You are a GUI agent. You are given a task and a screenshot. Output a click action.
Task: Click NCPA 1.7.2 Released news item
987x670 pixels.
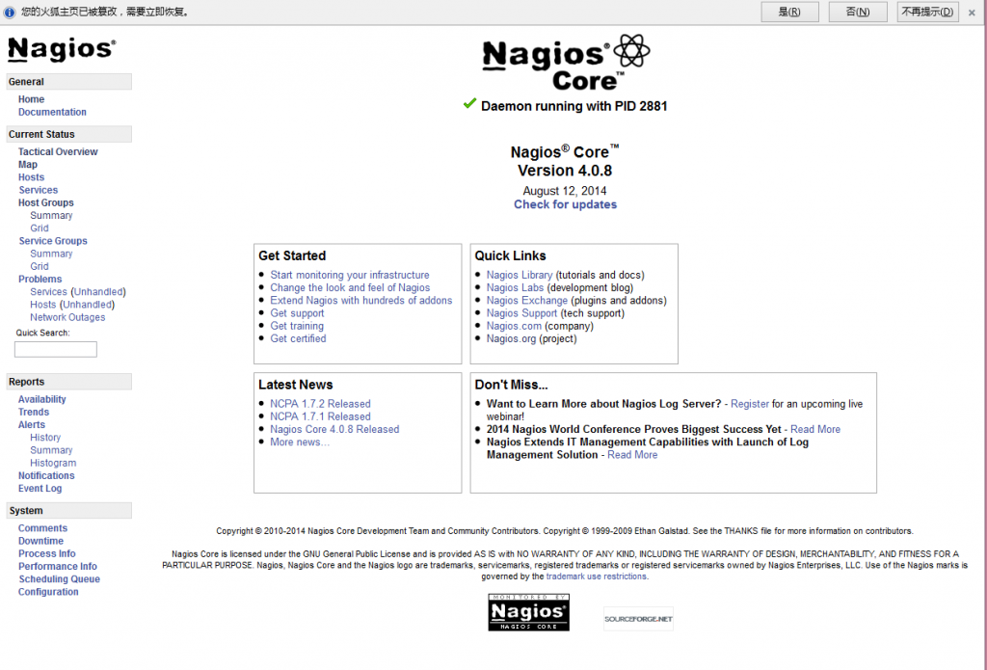click(x=320, y=404)
